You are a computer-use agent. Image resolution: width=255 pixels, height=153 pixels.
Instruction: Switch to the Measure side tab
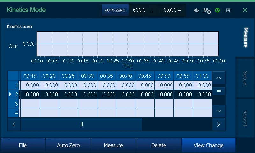(x=245, y=38)
